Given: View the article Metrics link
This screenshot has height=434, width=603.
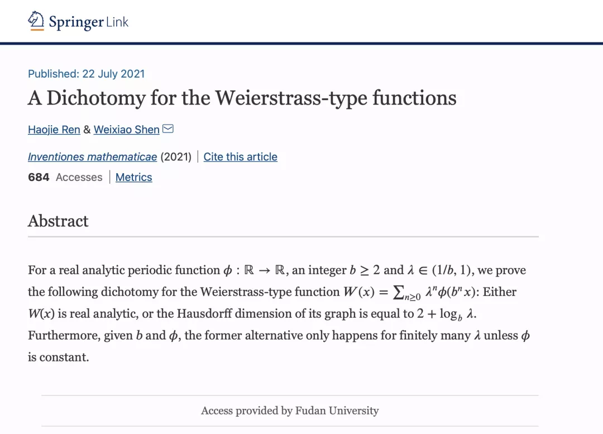Looking at the screenshot, I should (x=133, y=178).
